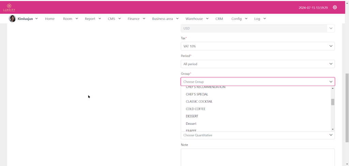Image resolution: width=349 pixels, height=166 pixels.
Task: Open the Home menu item
Action: [x=50, y=19]
